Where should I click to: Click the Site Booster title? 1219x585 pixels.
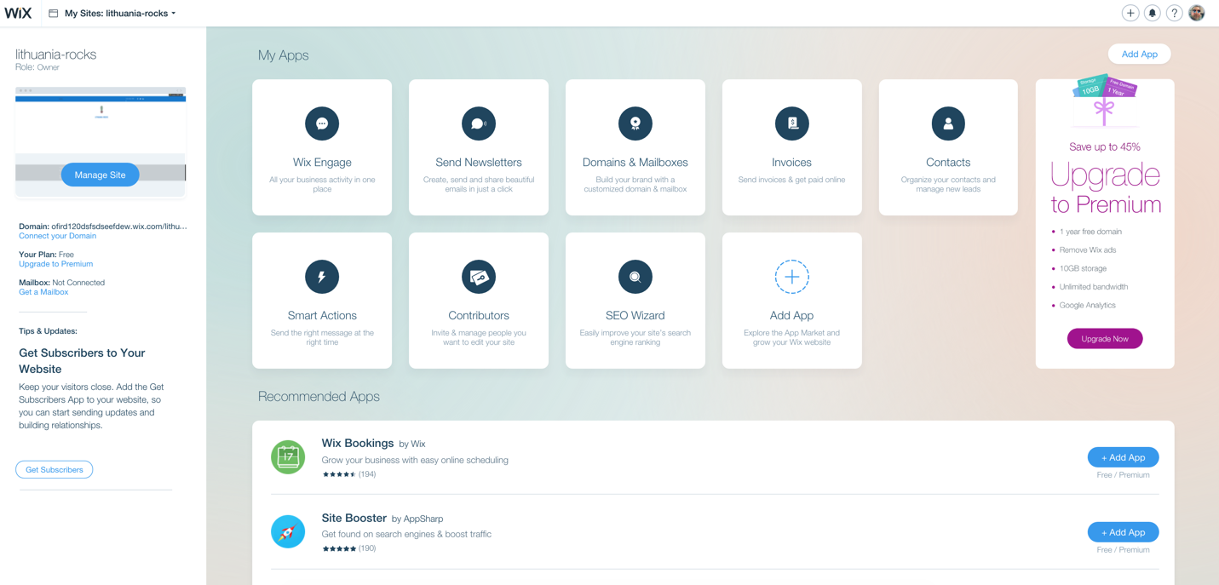point(354,518)
